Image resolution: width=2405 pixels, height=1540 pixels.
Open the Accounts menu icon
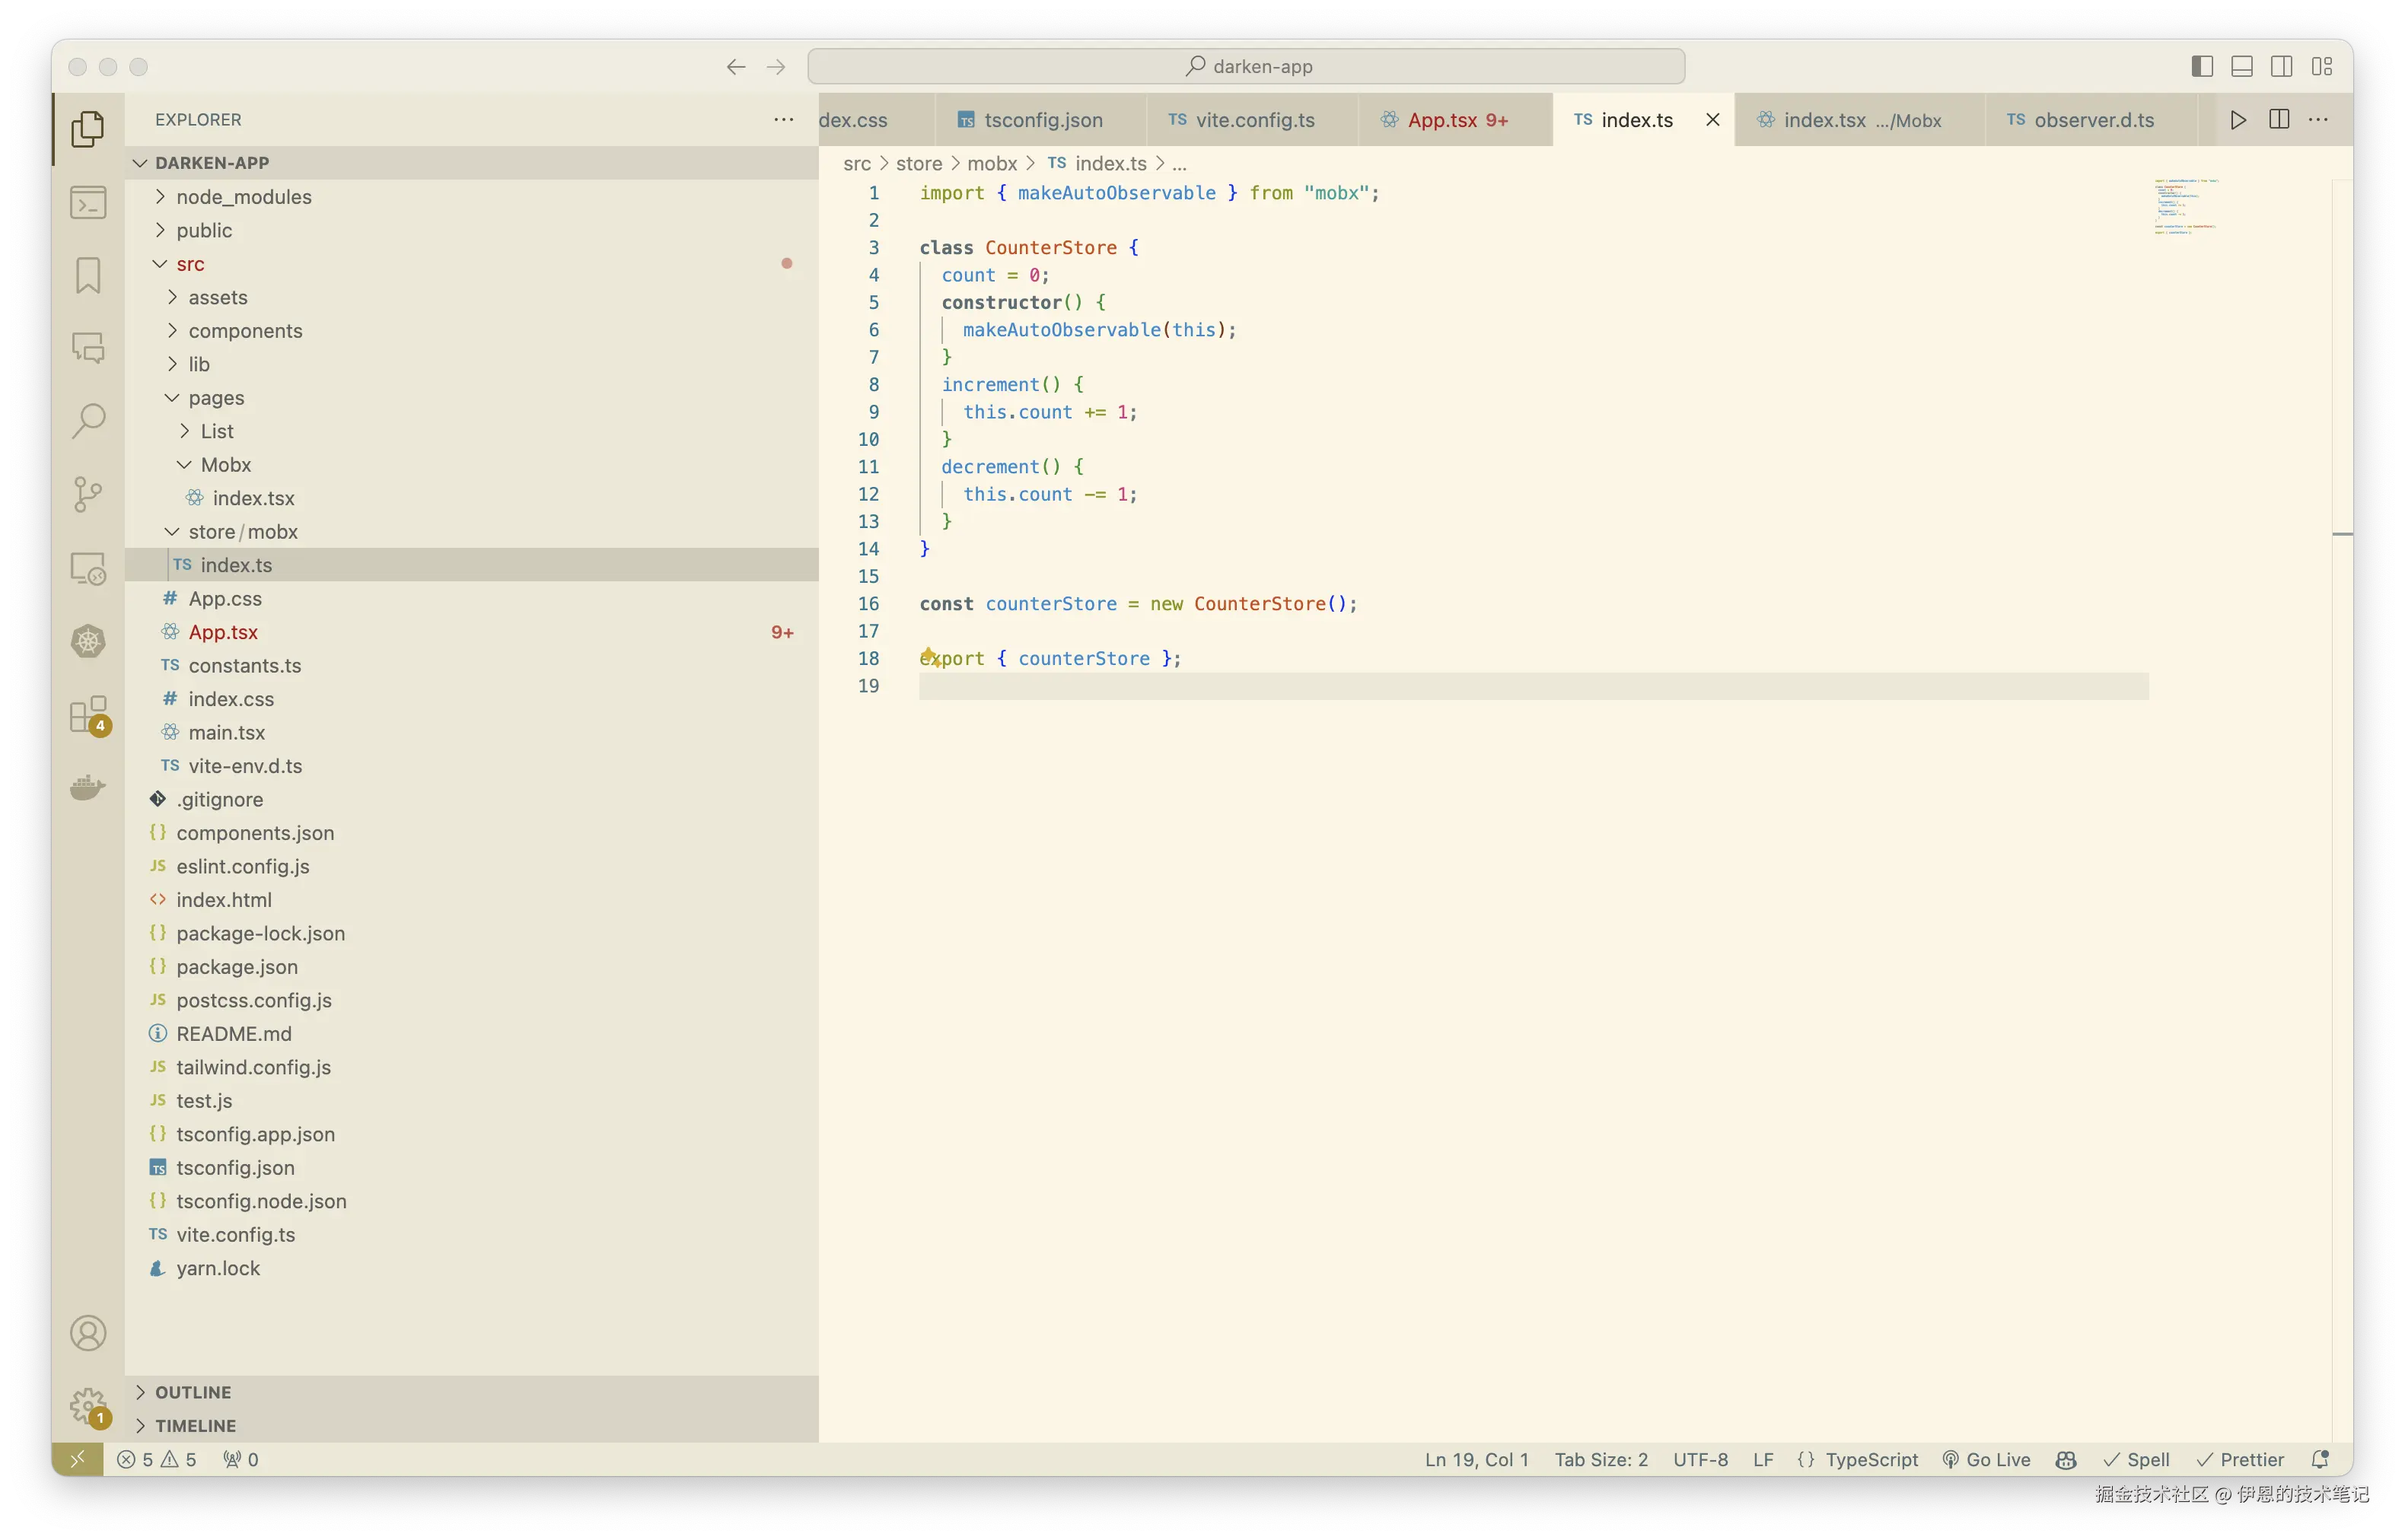coord(88,1333)
